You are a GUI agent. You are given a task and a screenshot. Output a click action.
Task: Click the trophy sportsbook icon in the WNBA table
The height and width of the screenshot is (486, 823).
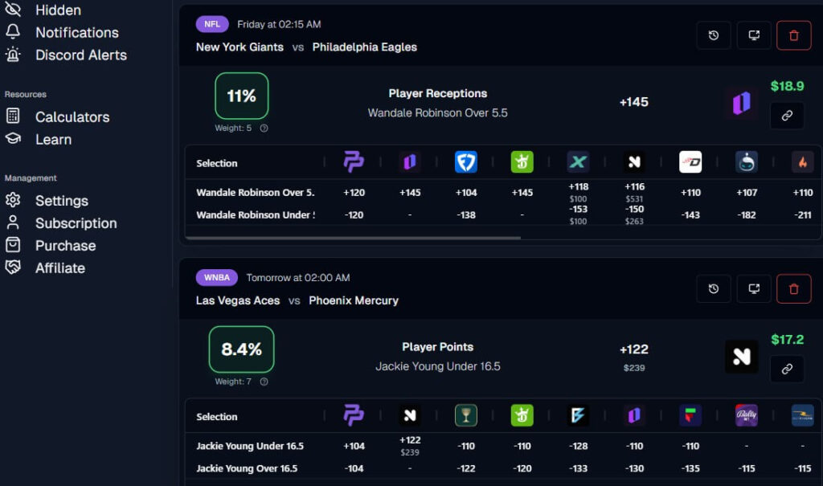pos(466,415)
